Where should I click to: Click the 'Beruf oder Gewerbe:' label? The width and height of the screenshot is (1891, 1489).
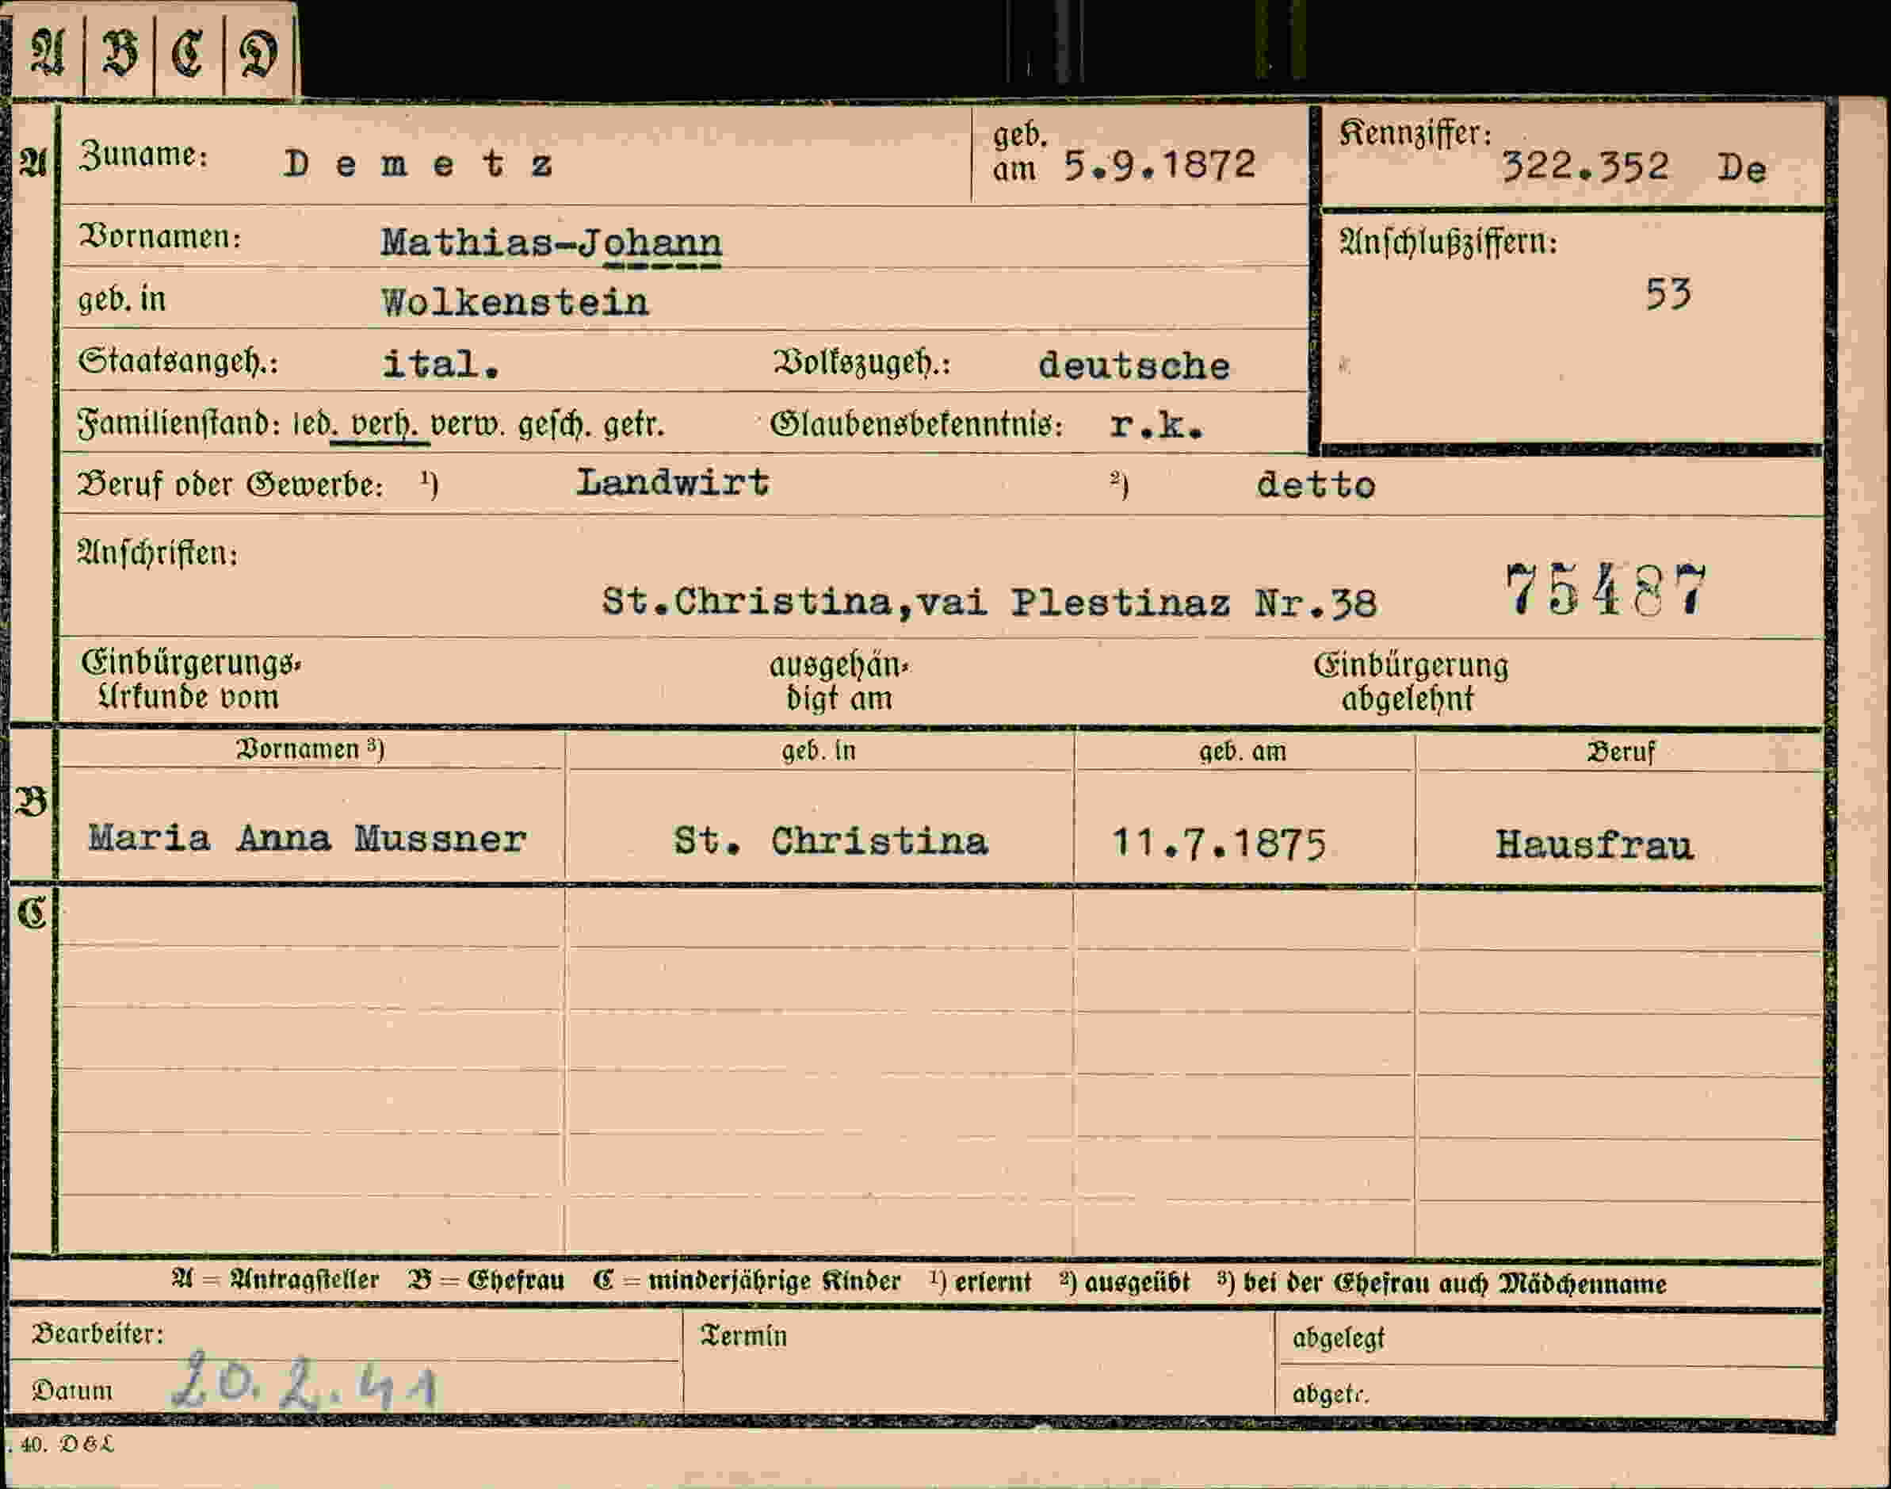pyautogui.click(x=230, y=484)
